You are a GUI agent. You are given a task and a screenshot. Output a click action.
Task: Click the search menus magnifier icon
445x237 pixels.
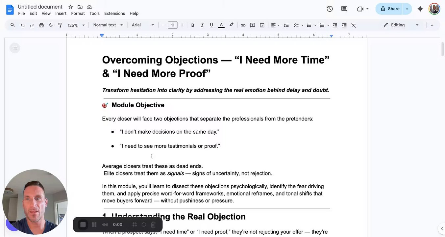pyautogui.click(x=12, y=25)
